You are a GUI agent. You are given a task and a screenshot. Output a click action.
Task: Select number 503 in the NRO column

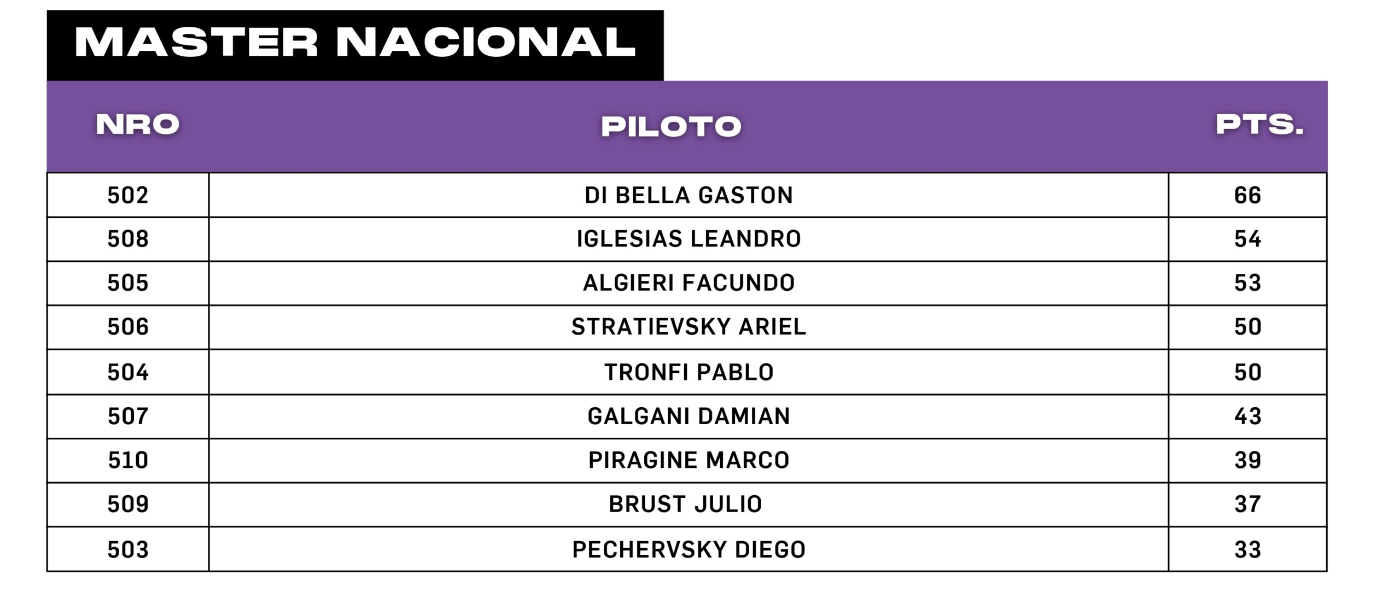(128, 549)
